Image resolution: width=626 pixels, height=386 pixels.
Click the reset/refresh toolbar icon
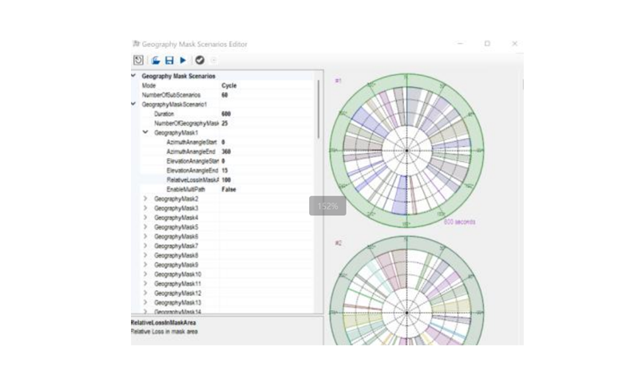(138, 60)
